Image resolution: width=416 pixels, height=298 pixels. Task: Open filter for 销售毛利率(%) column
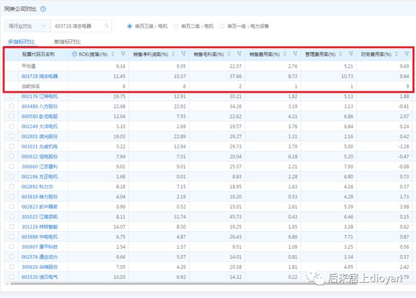[239, 54]
